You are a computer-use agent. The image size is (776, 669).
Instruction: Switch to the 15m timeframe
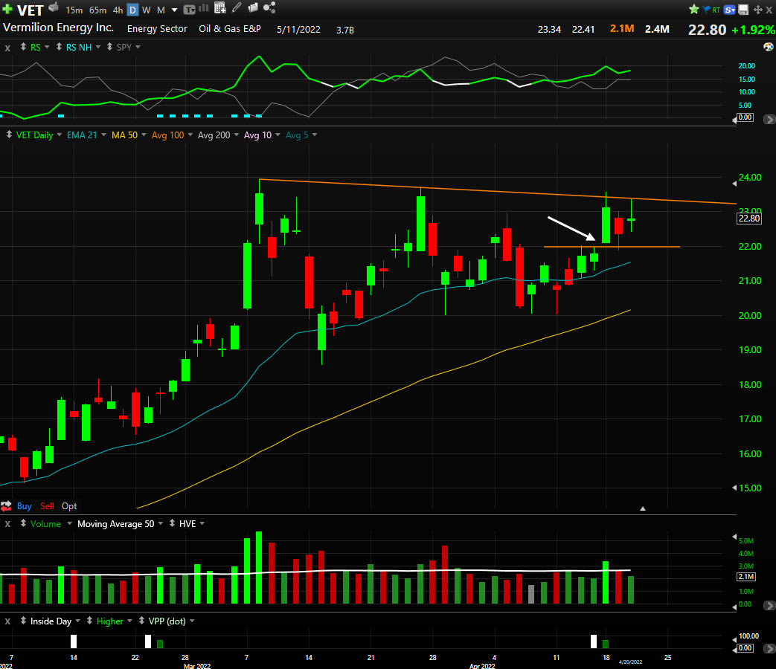click(x=74, y=10)
